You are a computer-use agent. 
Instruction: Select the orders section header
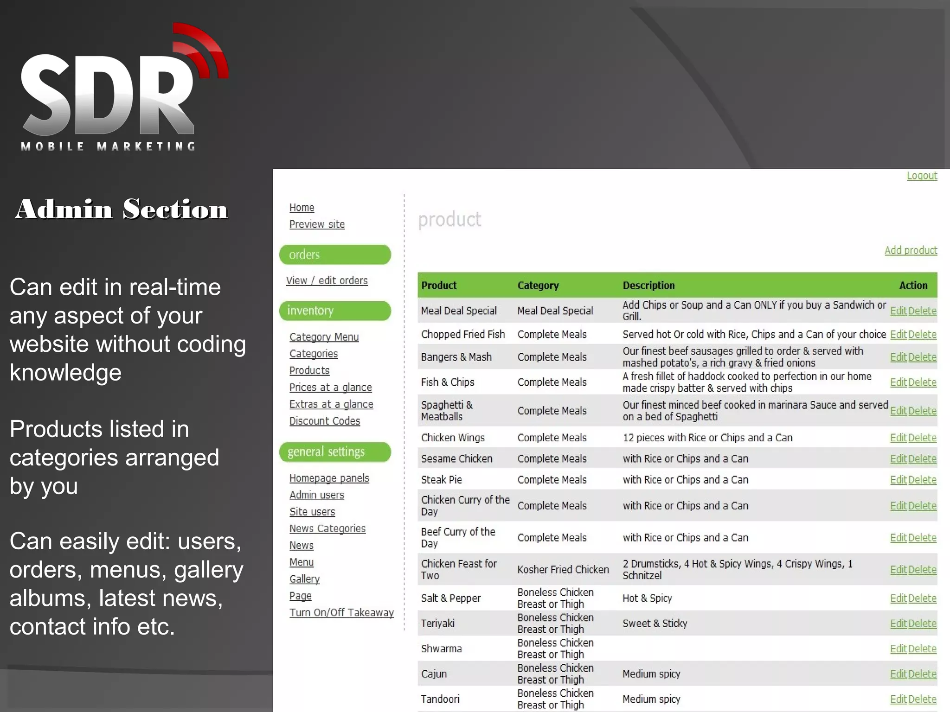(335, 254)
